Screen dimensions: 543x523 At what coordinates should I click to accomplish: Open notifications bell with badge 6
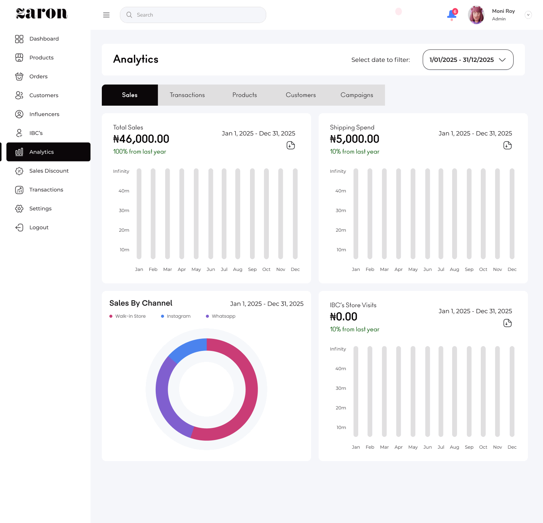pos(452,15)
